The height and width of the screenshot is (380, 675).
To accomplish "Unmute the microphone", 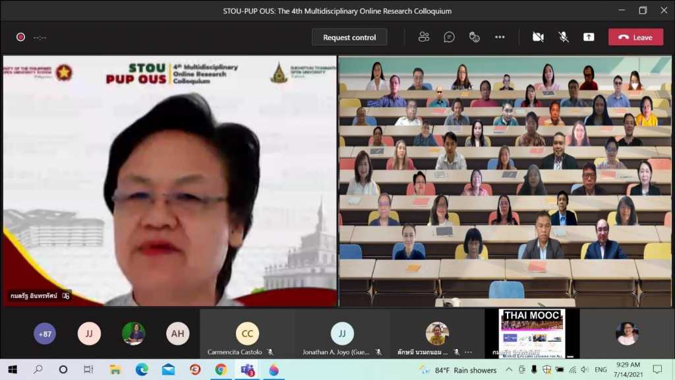I will tap(564, 37).
